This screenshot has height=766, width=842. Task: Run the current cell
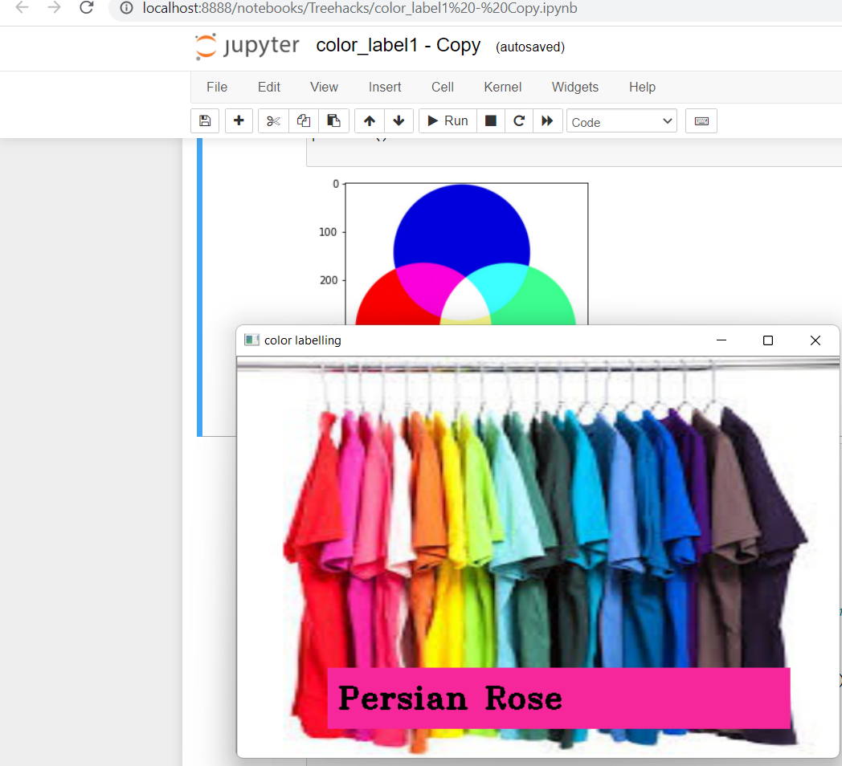click(448, 120)
